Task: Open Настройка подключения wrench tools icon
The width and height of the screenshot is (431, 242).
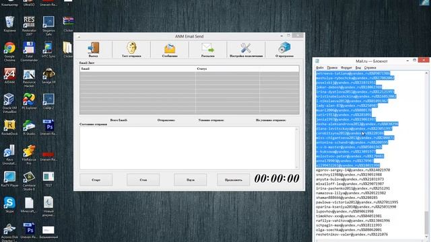Action: click(246, 50)
